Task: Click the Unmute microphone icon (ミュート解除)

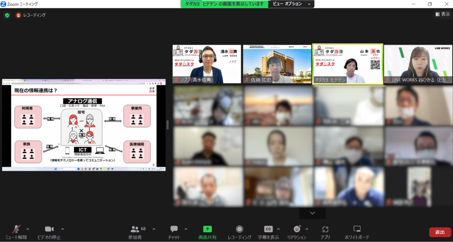Action: point(17,229)
